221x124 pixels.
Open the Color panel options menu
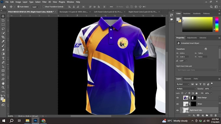[x=219, y=14]
